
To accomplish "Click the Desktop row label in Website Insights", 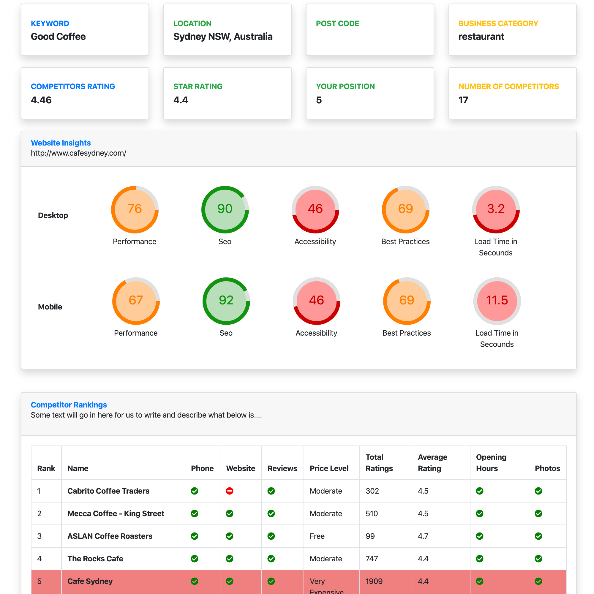I will 53,215.
